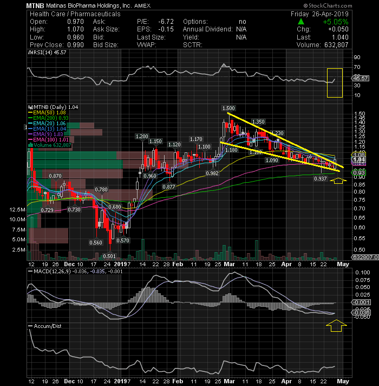Click the EMA(9) 1.03 legend entry

tap(48, 134)
